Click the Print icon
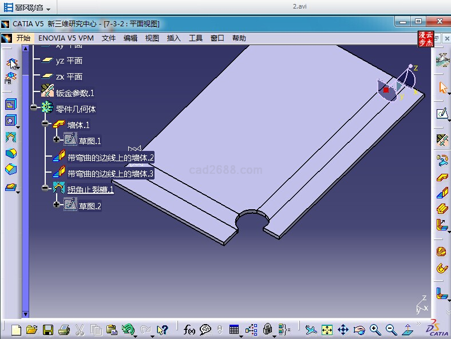This screenshot has width=451, height=339. [x=64, y=330]
